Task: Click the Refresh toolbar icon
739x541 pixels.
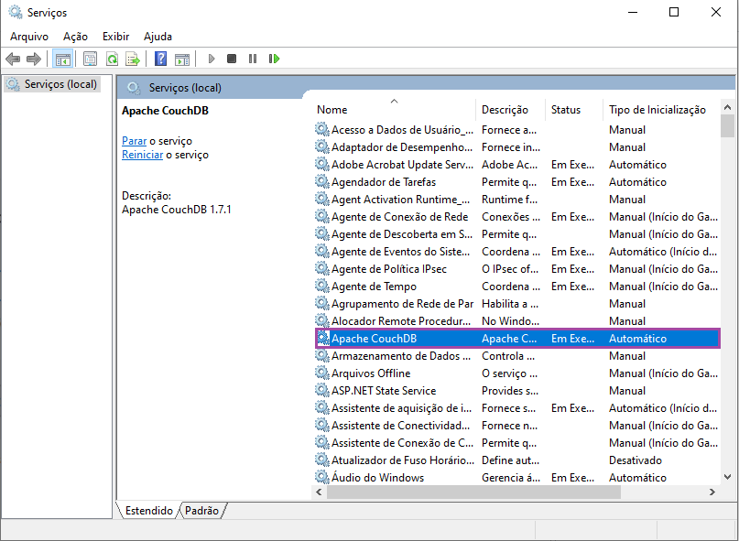Action: coord(111,59)
